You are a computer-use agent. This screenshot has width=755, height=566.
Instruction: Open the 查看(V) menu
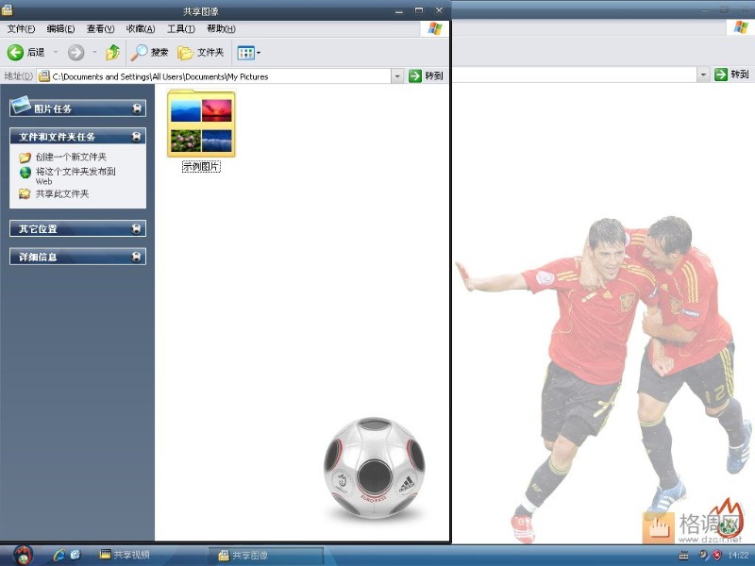click(100, 28)
